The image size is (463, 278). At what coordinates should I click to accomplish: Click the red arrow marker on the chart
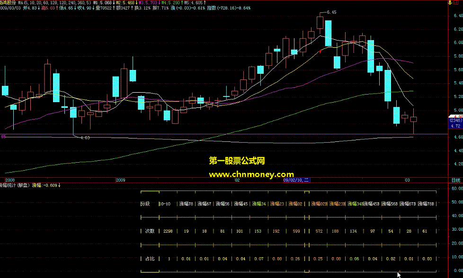320,52
